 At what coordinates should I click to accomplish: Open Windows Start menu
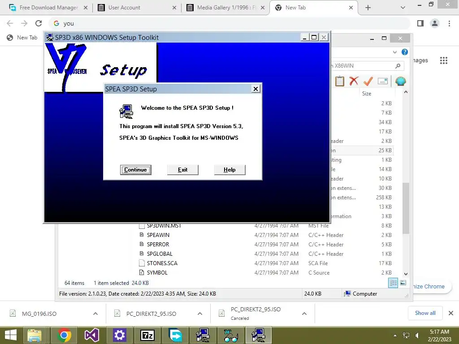(x=11, y=335)
